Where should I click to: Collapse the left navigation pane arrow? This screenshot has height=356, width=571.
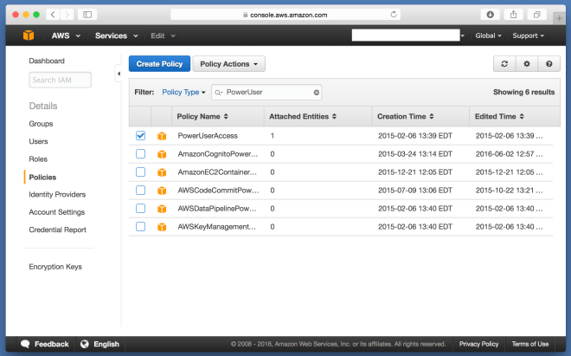tap(119, 74)
